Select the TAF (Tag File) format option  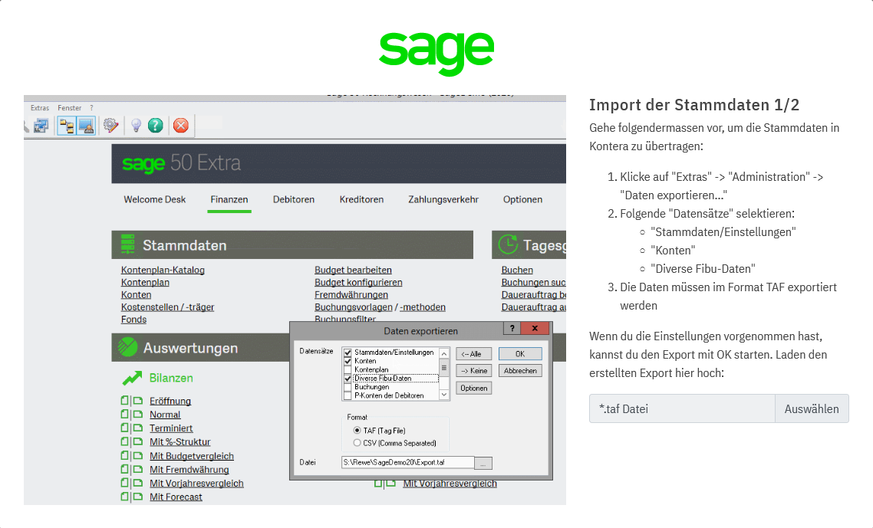[357, 431]
